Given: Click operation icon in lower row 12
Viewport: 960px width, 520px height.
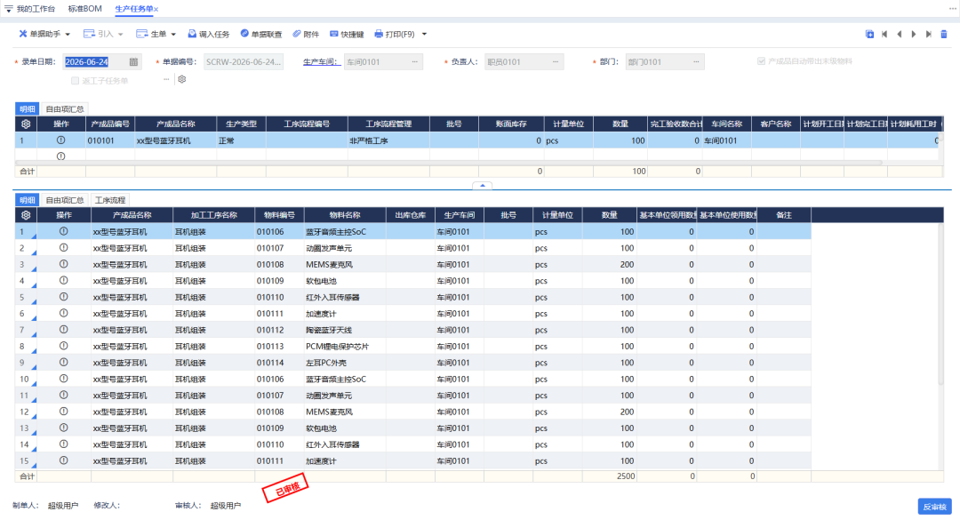Looking at the screenshot, I should pyautogui.click(x=63, y=412).
